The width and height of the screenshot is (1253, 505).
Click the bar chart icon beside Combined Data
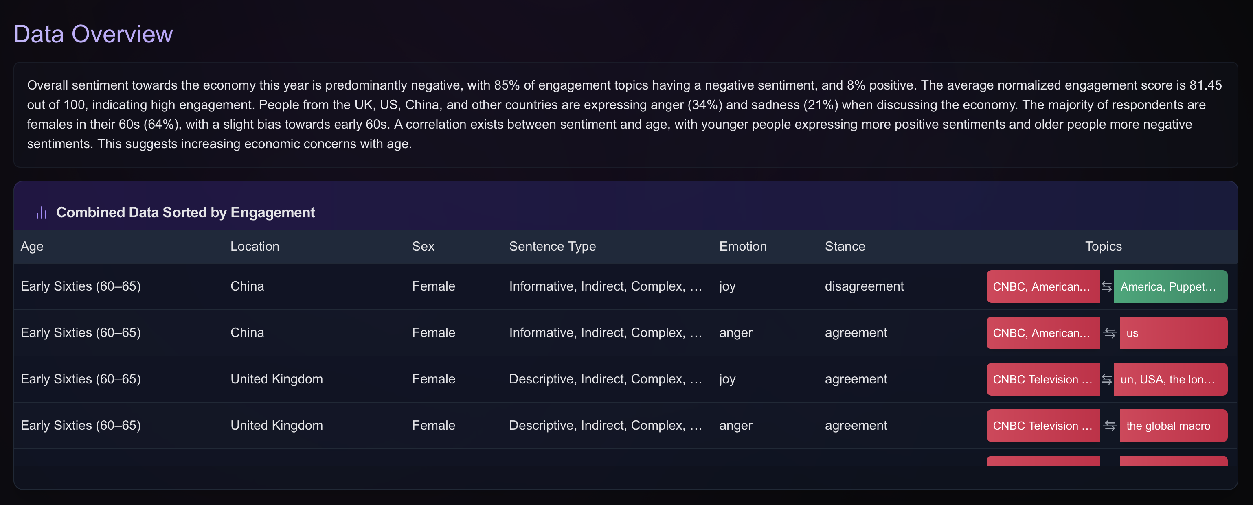tap(42, 212)
